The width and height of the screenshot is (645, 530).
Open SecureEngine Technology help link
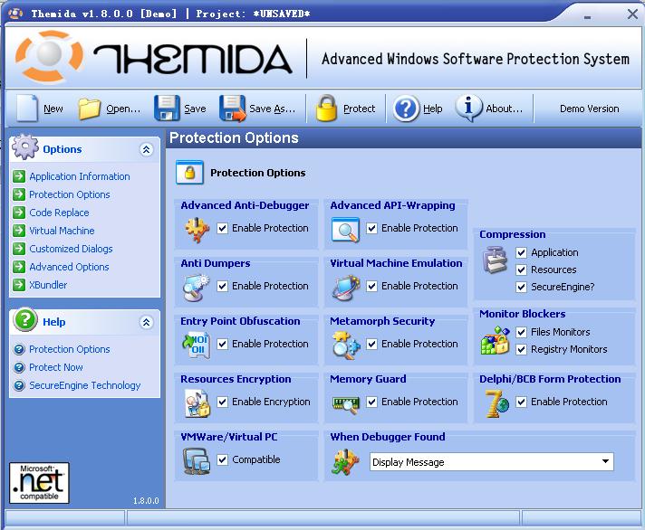click(x=85, y=385)
